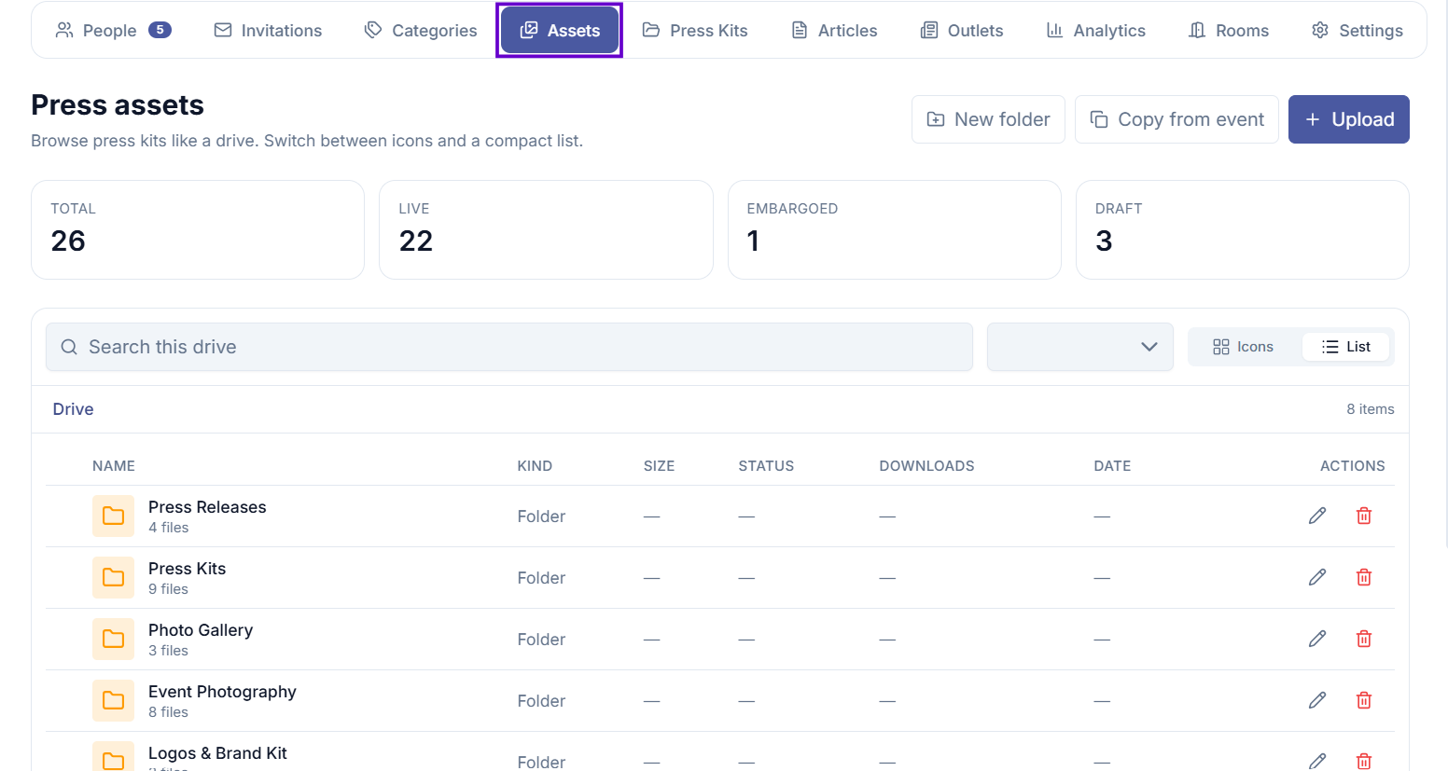Click Copy from event button
Image resolution: width=1448 pixels, height=771 pixels.
point(1176,119)
